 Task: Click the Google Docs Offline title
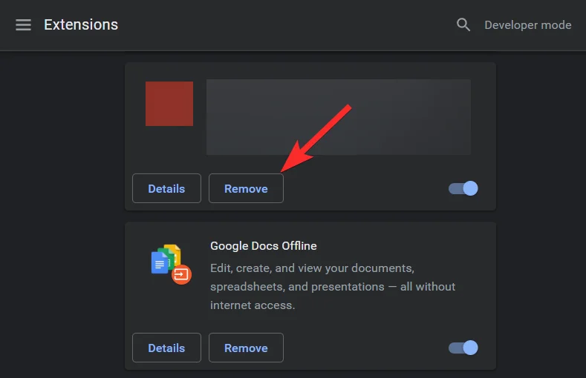tap(264, 246)
